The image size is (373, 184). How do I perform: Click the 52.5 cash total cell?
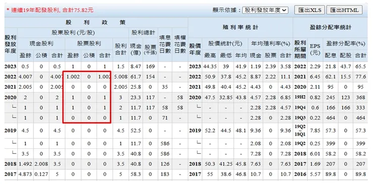click(136, 130)
